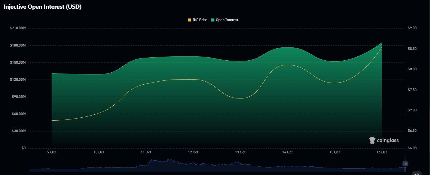The image size is (430, 175).
Task: Click the 9 Oct date label
Action: pos(52,152)
